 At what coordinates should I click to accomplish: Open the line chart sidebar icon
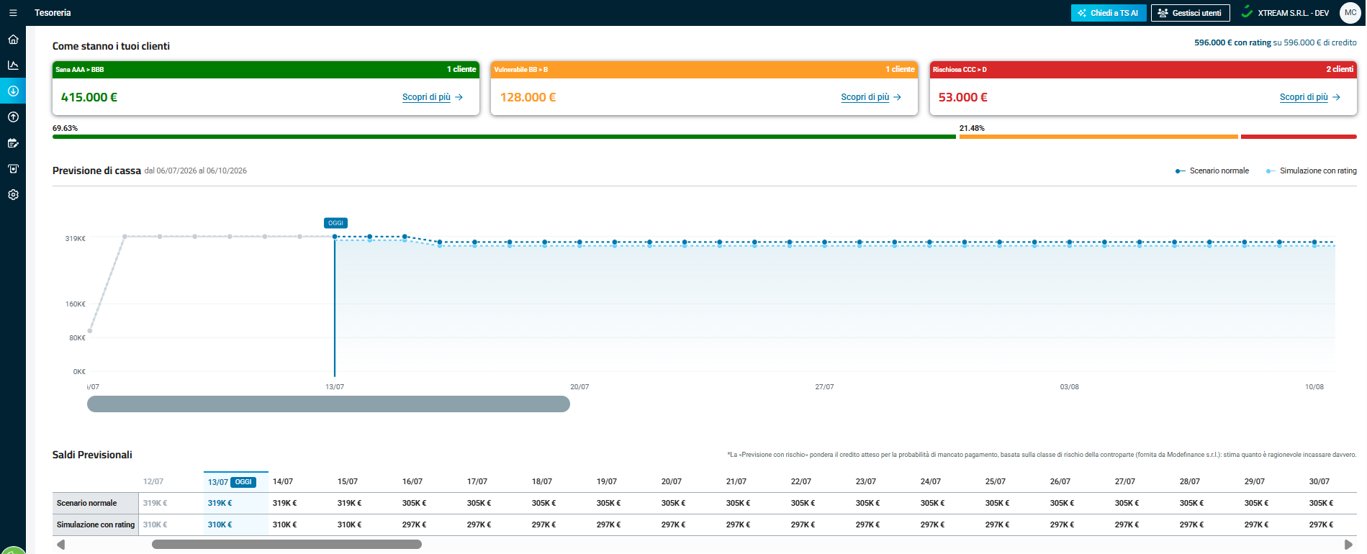[13, 65]
